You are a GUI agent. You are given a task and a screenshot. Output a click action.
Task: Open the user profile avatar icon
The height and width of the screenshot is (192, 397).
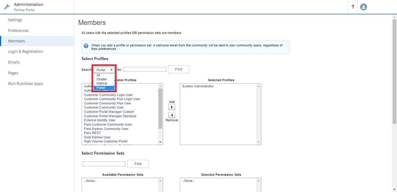[364, 7]
